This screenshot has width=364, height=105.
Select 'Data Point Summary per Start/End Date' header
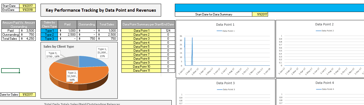(148, 25)
